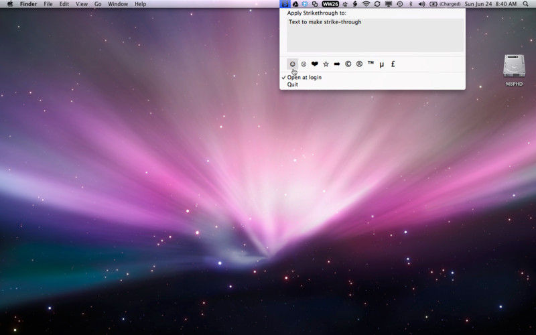Open the Go menu

coord(98,4)
